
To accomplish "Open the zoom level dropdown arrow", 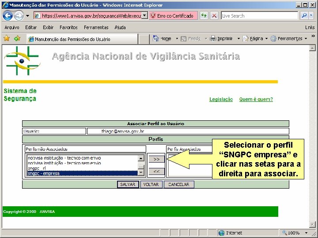I will 306,233.
